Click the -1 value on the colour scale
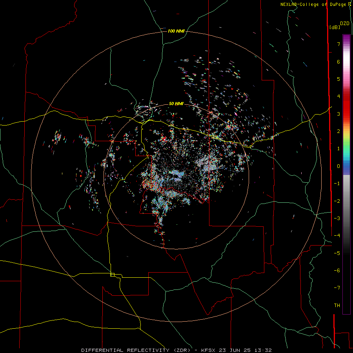353x353 pixels. 337,184
